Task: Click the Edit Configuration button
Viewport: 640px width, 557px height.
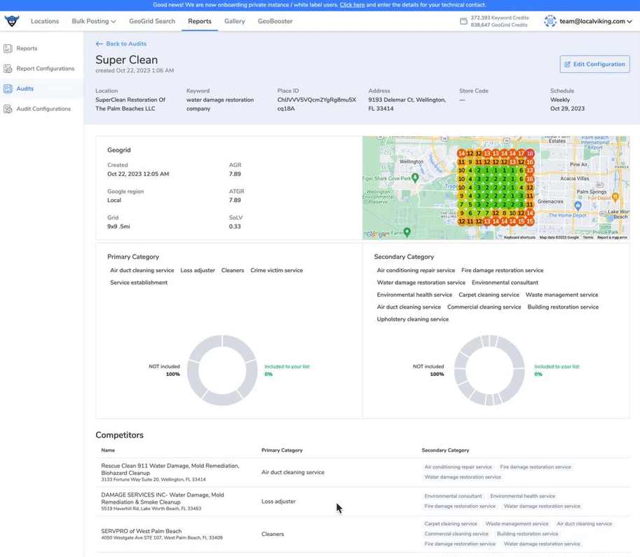Action: point(594,64)
